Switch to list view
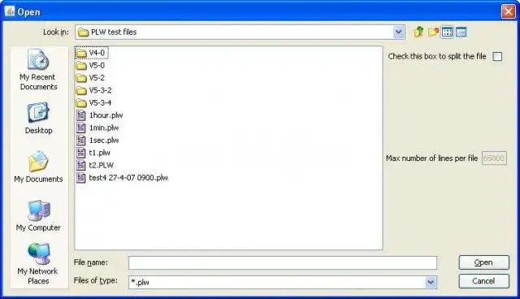Screen dimensions: 520x299 pos(447,32)
